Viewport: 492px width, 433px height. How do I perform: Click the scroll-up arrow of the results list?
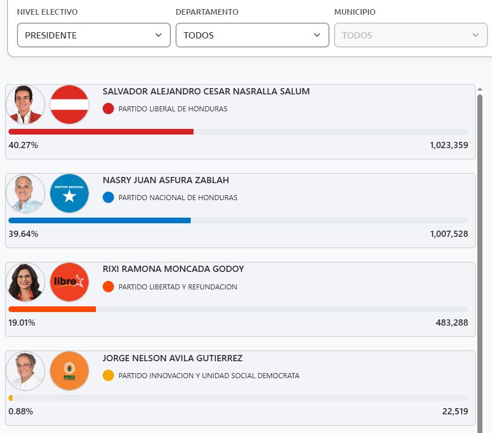coord(480,89)
